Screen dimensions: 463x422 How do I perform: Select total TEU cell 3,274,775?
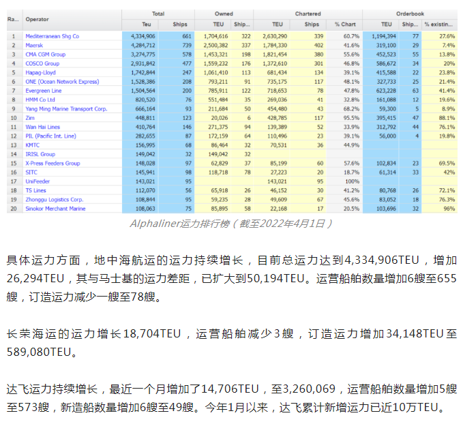coord(140,55)
